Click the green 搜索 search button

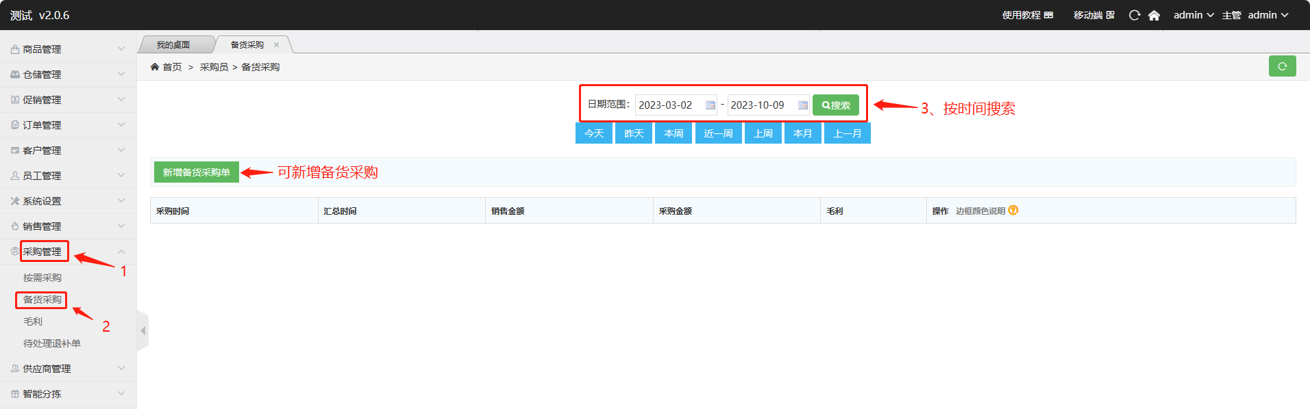835,105
